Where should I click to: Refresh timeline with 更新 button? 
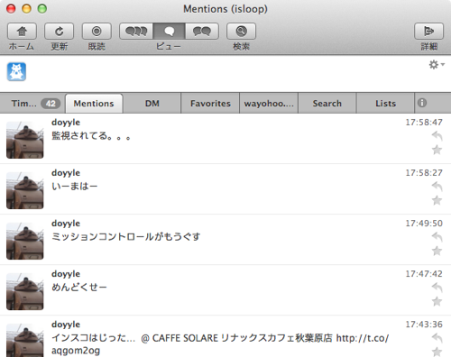click(60, 32)
